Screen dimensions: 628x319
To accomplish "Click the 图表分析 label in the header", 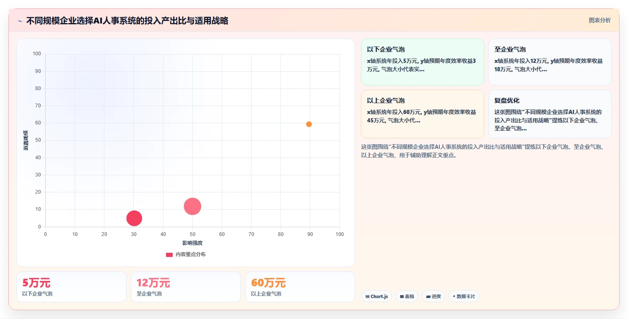I will (599, 20).
